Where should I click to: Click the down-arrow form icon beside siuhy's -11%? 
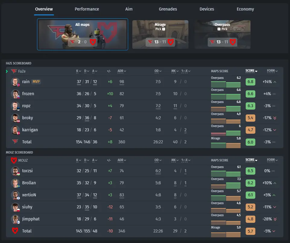coord(275,207)
